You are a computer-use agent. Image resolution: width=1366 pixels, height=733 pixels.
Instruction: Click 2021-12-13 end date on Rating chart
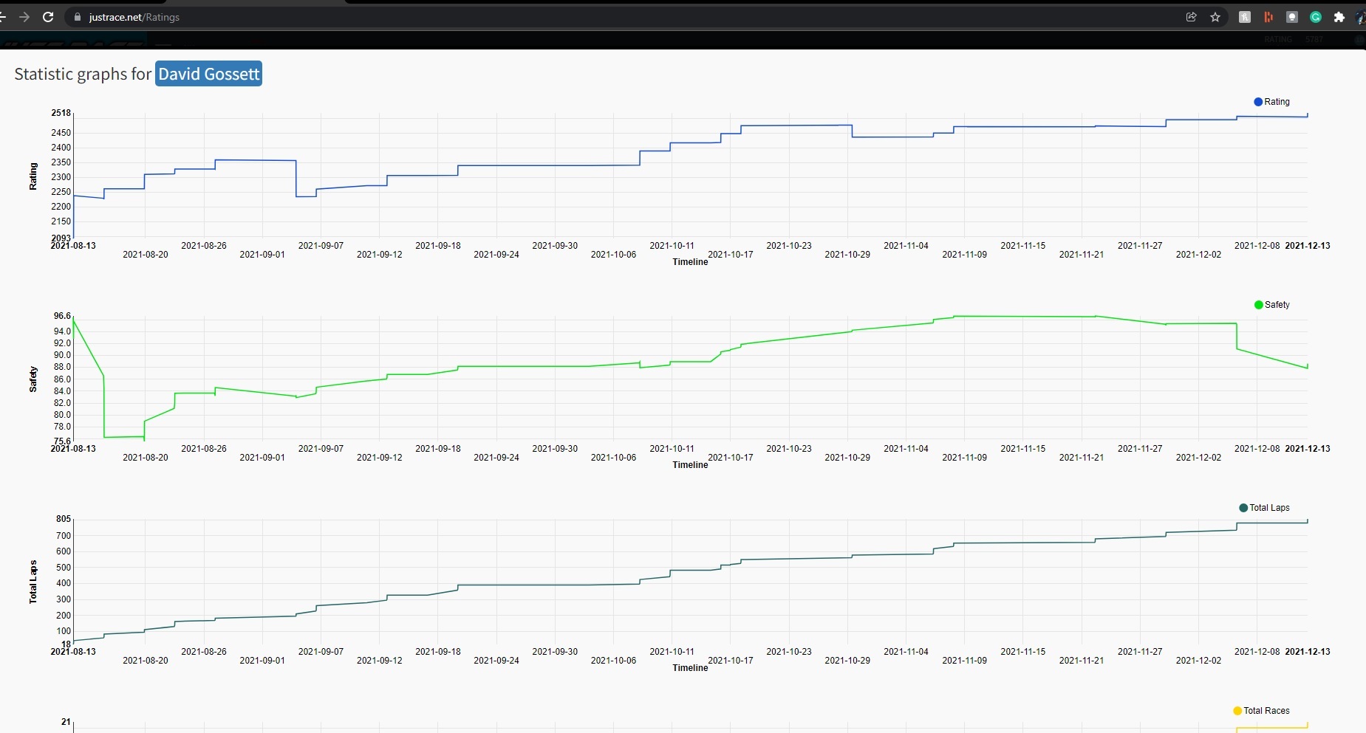1308,246
